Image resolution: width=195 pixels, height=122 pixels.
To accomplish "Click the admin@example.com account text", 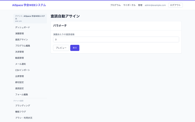I will (155, 5).
